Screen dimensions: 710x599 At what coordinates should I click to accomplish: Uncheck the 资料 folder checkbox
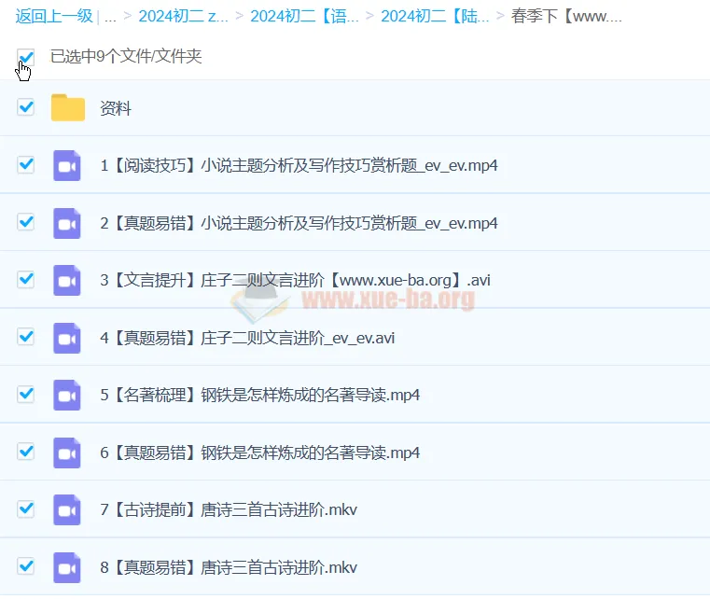[26, 107]
